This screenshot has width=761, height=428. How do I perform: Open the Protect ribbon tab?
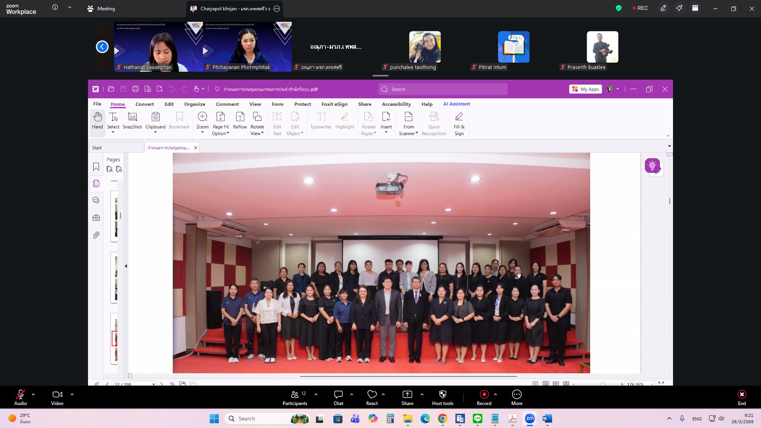(302, 104)
